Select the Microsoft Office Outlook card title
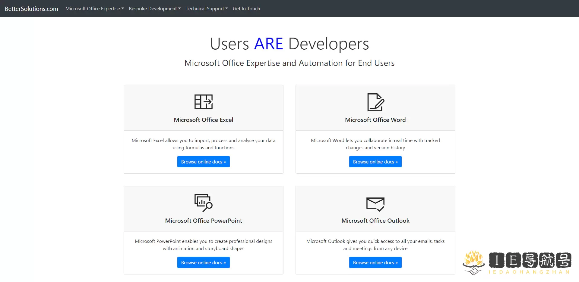 point(375,221)
